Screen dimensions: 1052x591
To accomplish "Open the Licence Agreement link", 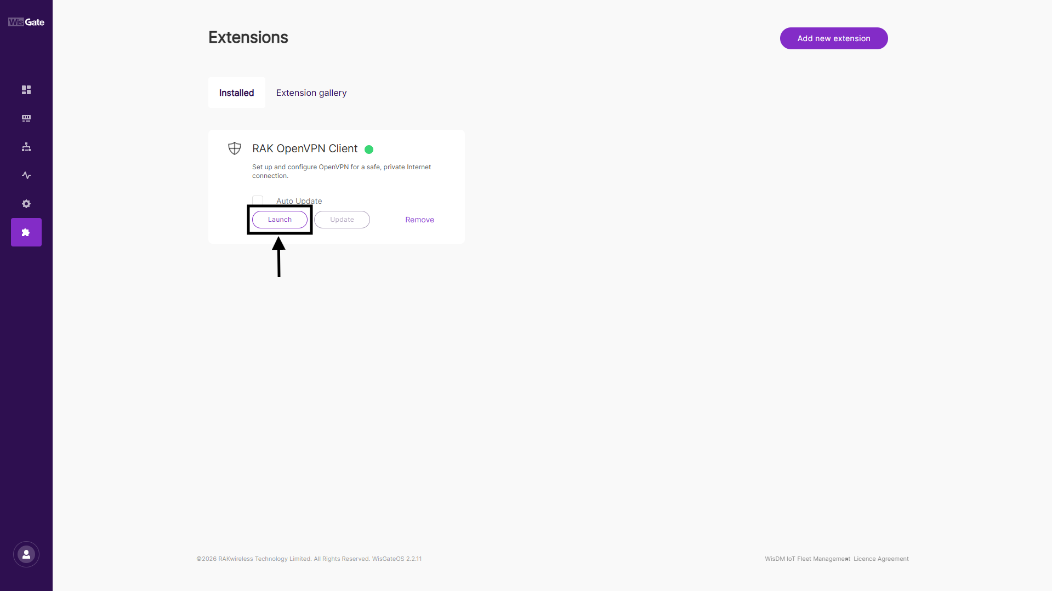I will pos(881,559).
